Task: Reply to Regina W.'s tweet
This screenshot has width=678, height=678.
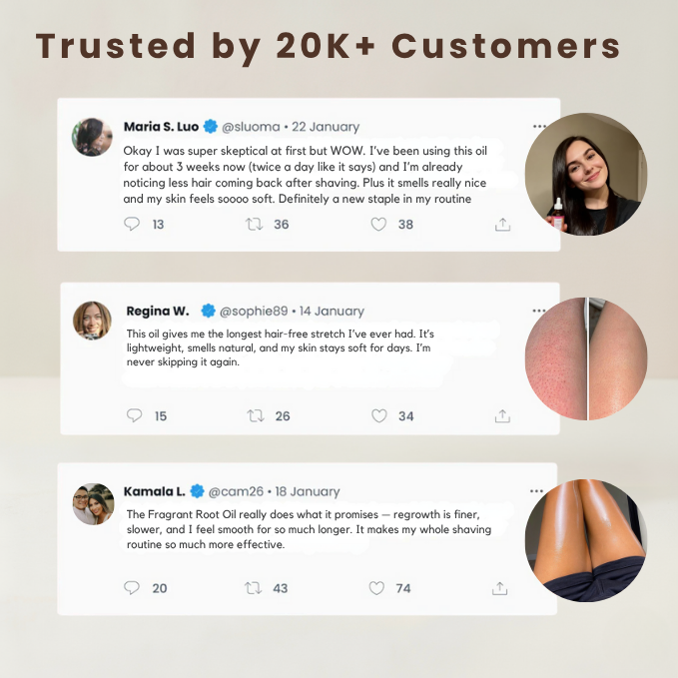Action: (x=135, y=415)
